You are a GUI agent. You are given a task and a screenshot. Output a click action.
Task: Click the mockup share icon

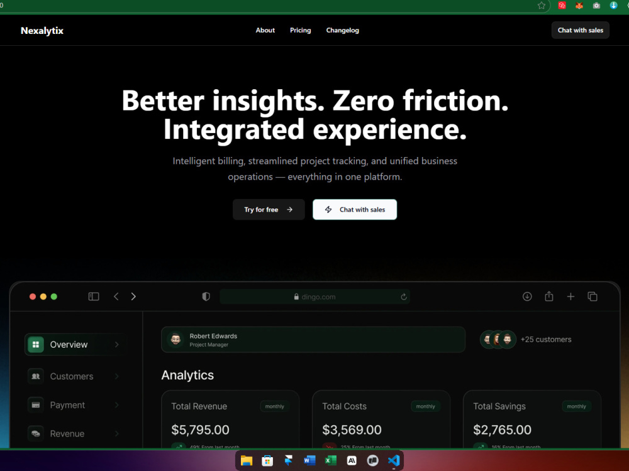(x=549, y=296)
